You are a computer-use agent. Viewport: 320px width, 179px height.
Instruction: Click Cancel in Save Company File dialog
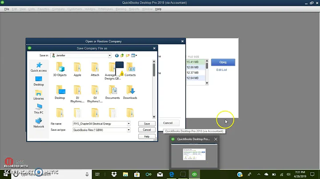click(x=147, y=130)
